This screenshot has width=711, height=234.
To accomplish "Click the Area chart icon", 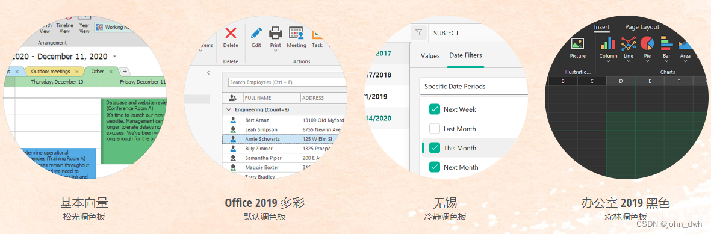I will (x=685, y=45).
